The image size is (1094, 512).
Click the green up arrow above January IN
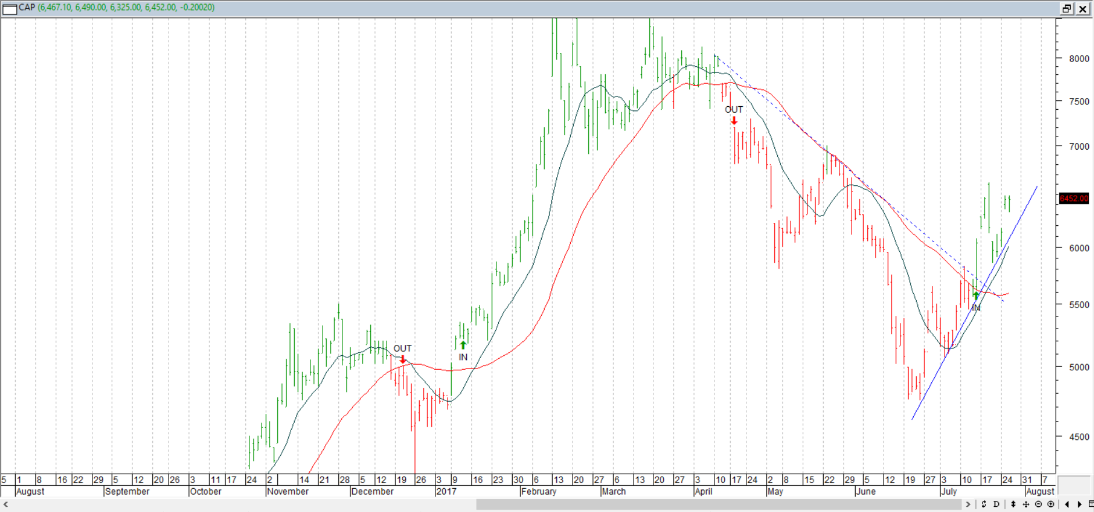pos(463,345)
